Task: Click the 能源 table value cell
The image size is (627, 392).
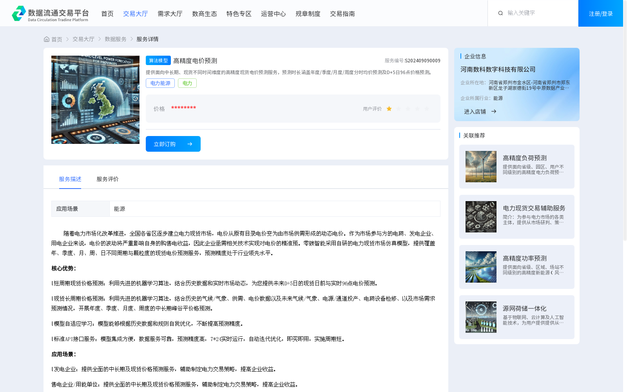Action: (275, 209)
